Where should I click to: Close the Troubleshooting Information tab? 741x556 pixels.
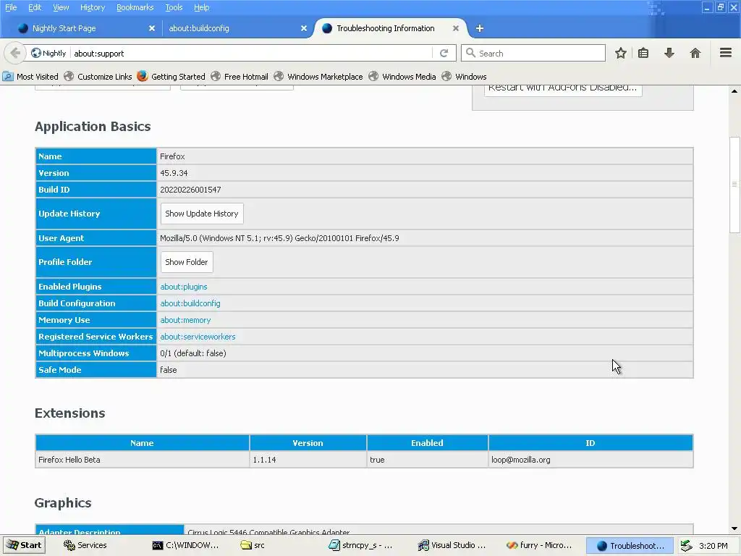coord(456,28)
